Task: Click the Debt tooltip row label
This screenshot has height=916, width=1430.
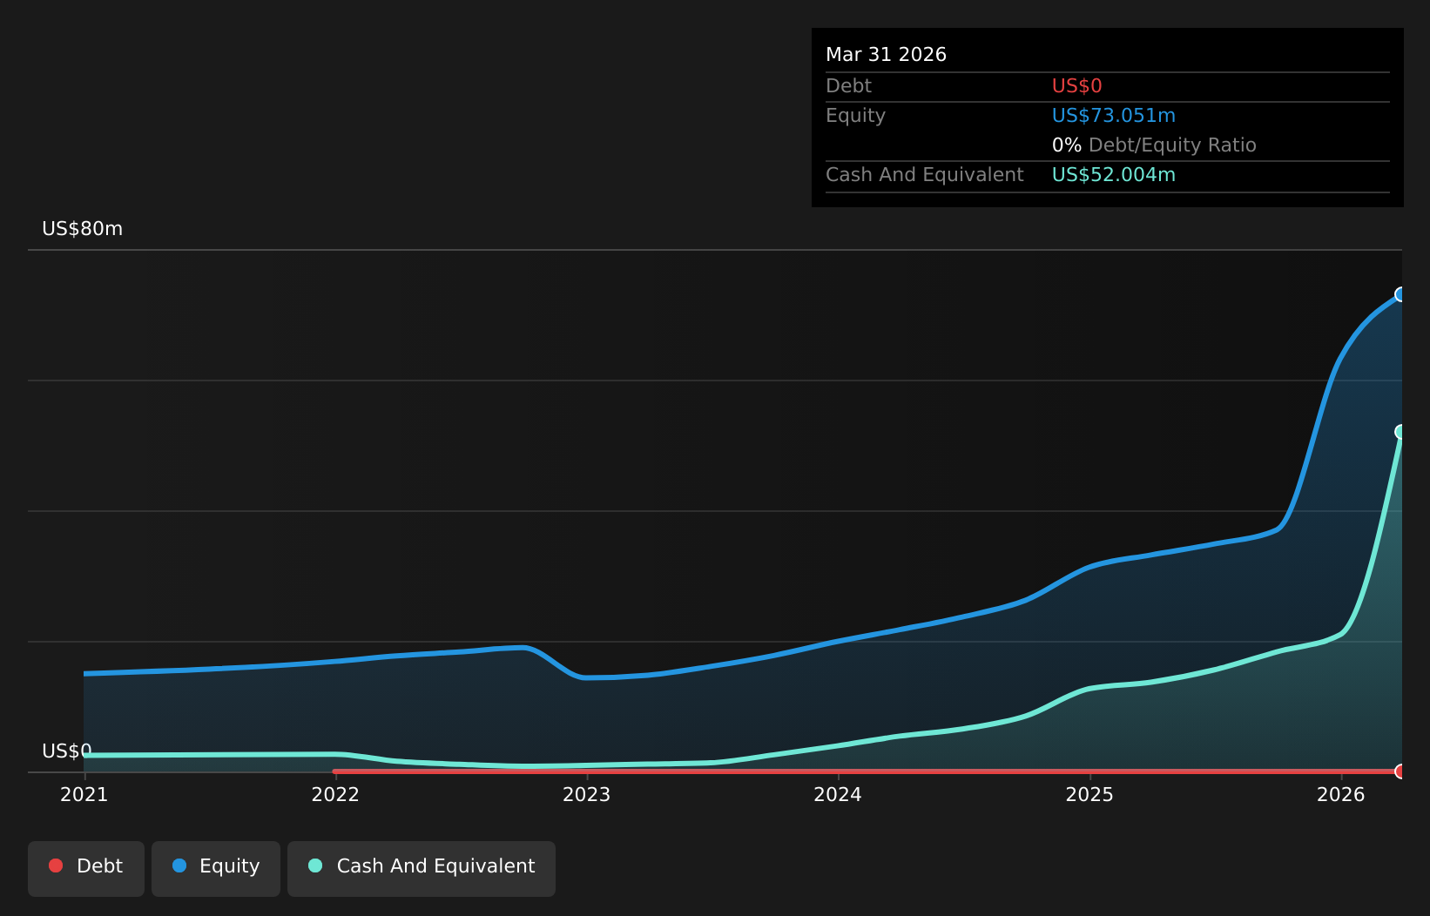Action: point(848,86)
